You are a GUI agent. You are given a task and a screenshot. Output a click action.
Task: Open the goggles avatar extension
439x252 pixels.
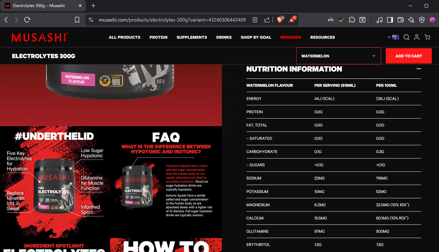[x=331, y=20]
